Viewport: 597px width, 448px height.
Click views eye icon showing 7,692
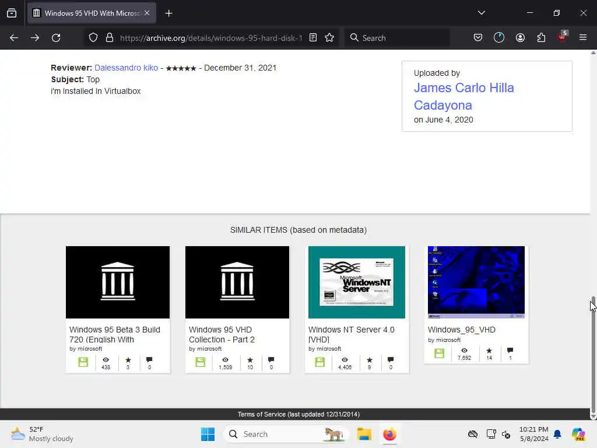click(464, 351)
